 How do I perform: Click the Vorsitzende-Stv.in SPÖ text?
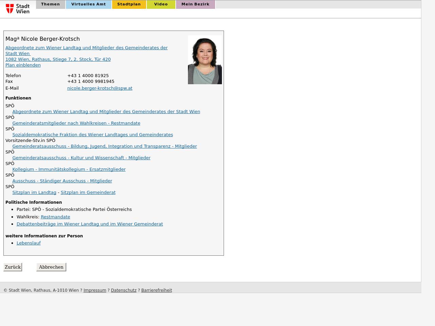pyautogui.click(x=30, y=140)
